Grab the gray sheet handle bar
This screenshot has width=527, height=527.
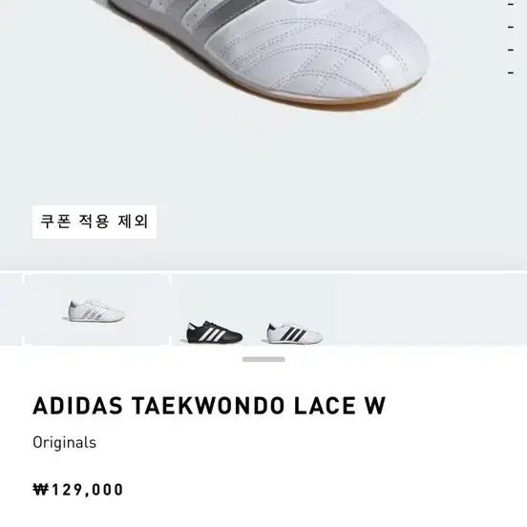click(x=263, y=359)
